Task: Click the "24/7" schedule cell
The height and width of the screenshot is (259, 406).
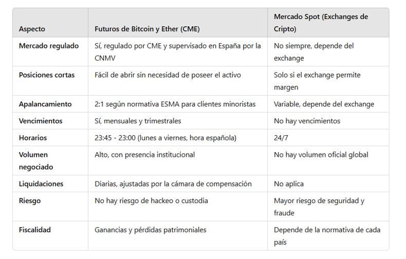Action: (x=282, y=138)
